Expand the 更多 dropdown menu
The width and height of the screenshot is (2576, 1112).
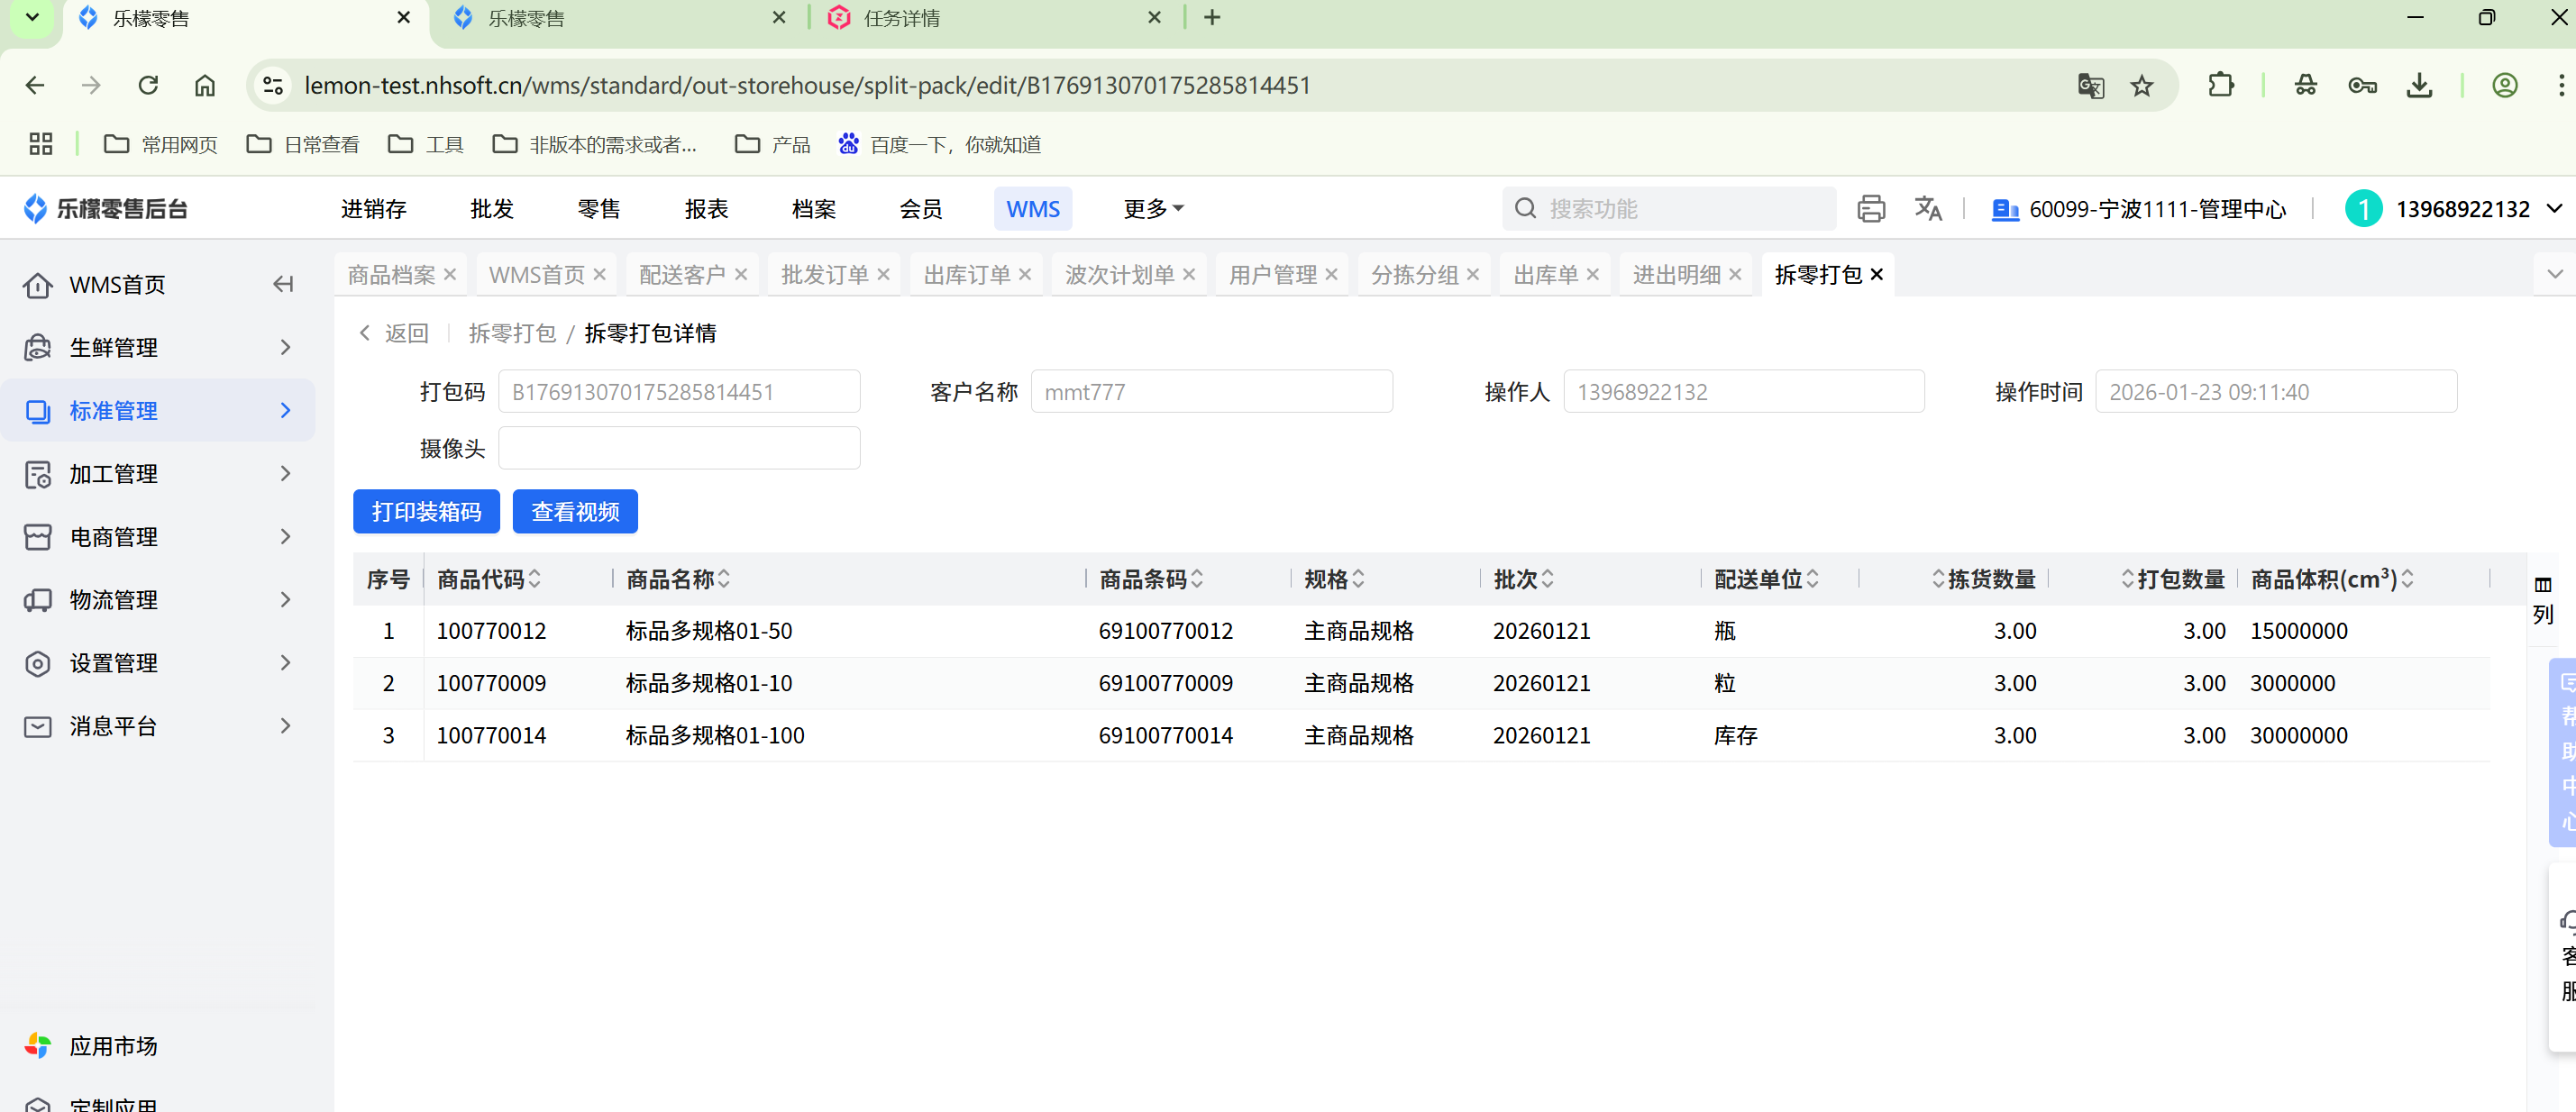click(x=1152, y=208)
